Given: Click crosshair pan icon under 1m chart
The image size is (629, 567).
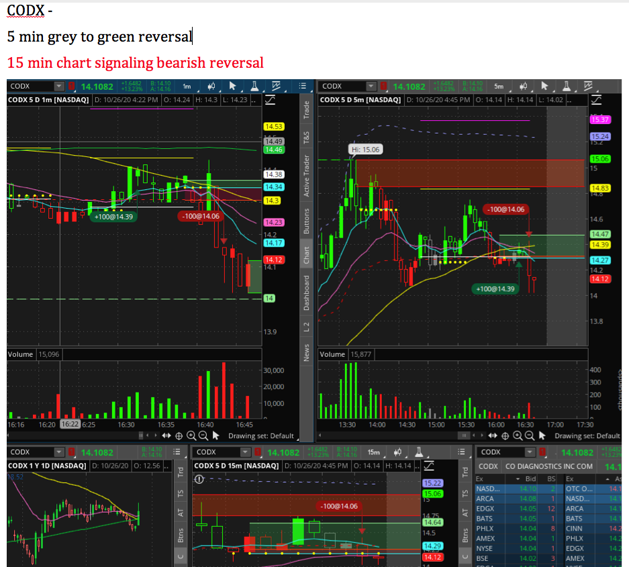Looking at the screenshot, I should coord(179,436).
